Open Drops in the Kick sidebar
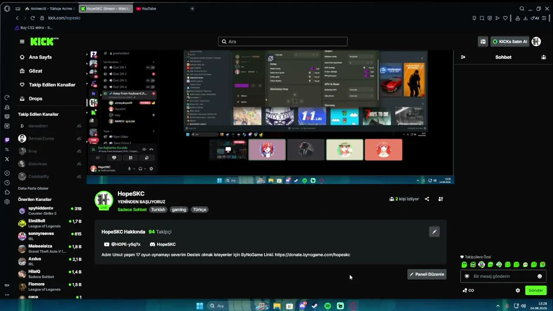 [35, 98]
